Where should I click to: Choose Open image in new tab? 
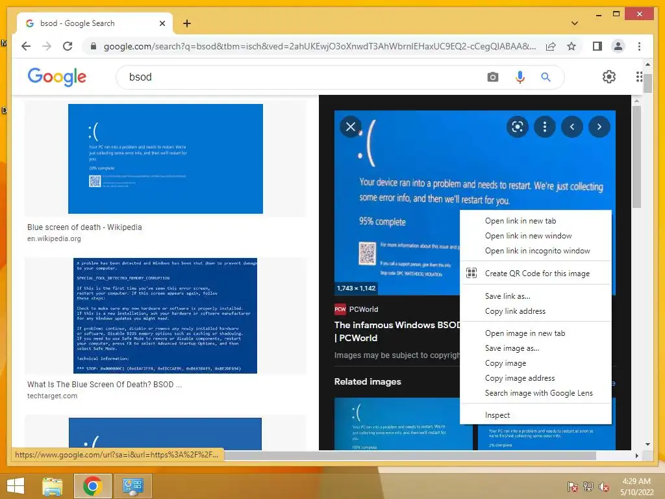pyautogui.click(x=535, y=333)
